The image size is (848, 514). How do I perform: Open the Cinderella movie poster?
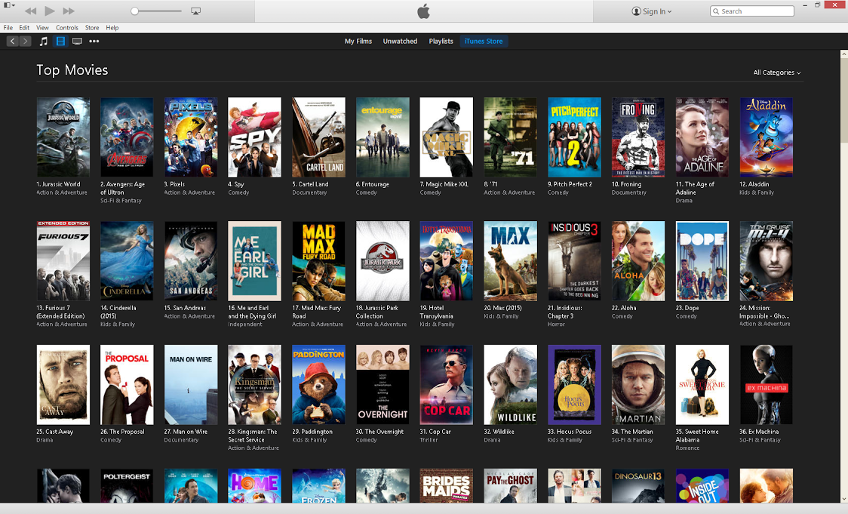pyautogui.click(x=127, y=261)
